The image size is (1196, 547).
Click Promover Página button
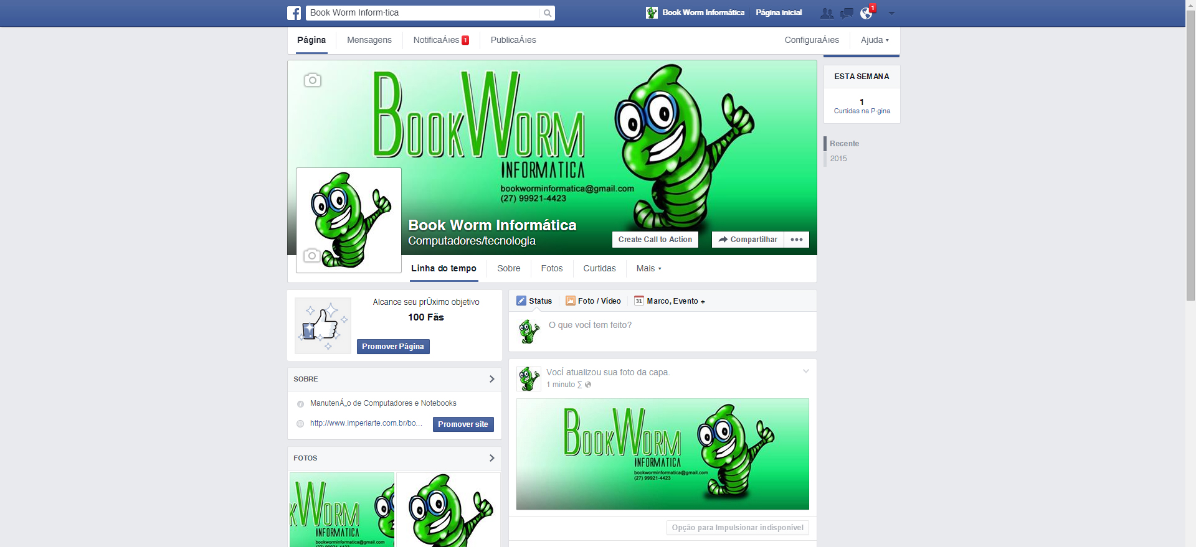(x=393, y=347)
